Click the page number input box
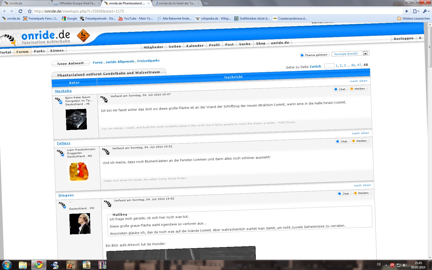This screenshot has width=432, height=270. pos(329,66)
